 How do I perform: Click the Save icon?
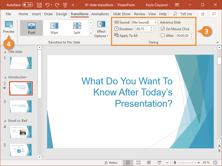coord(39,5)
